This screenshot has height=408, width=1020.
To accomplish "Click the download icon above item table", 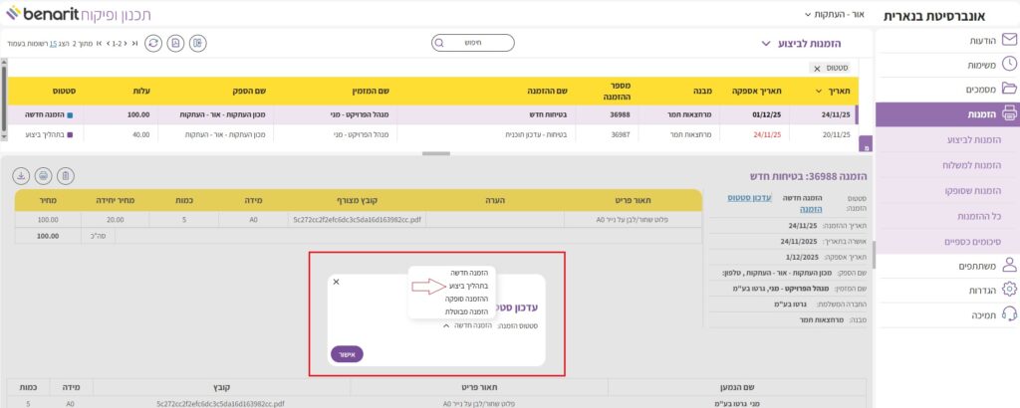I will tap(21, 176).
